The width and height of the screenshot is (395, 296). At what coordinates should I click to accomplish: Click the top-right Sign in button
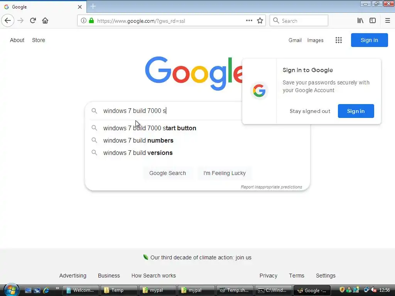[369, 40]
